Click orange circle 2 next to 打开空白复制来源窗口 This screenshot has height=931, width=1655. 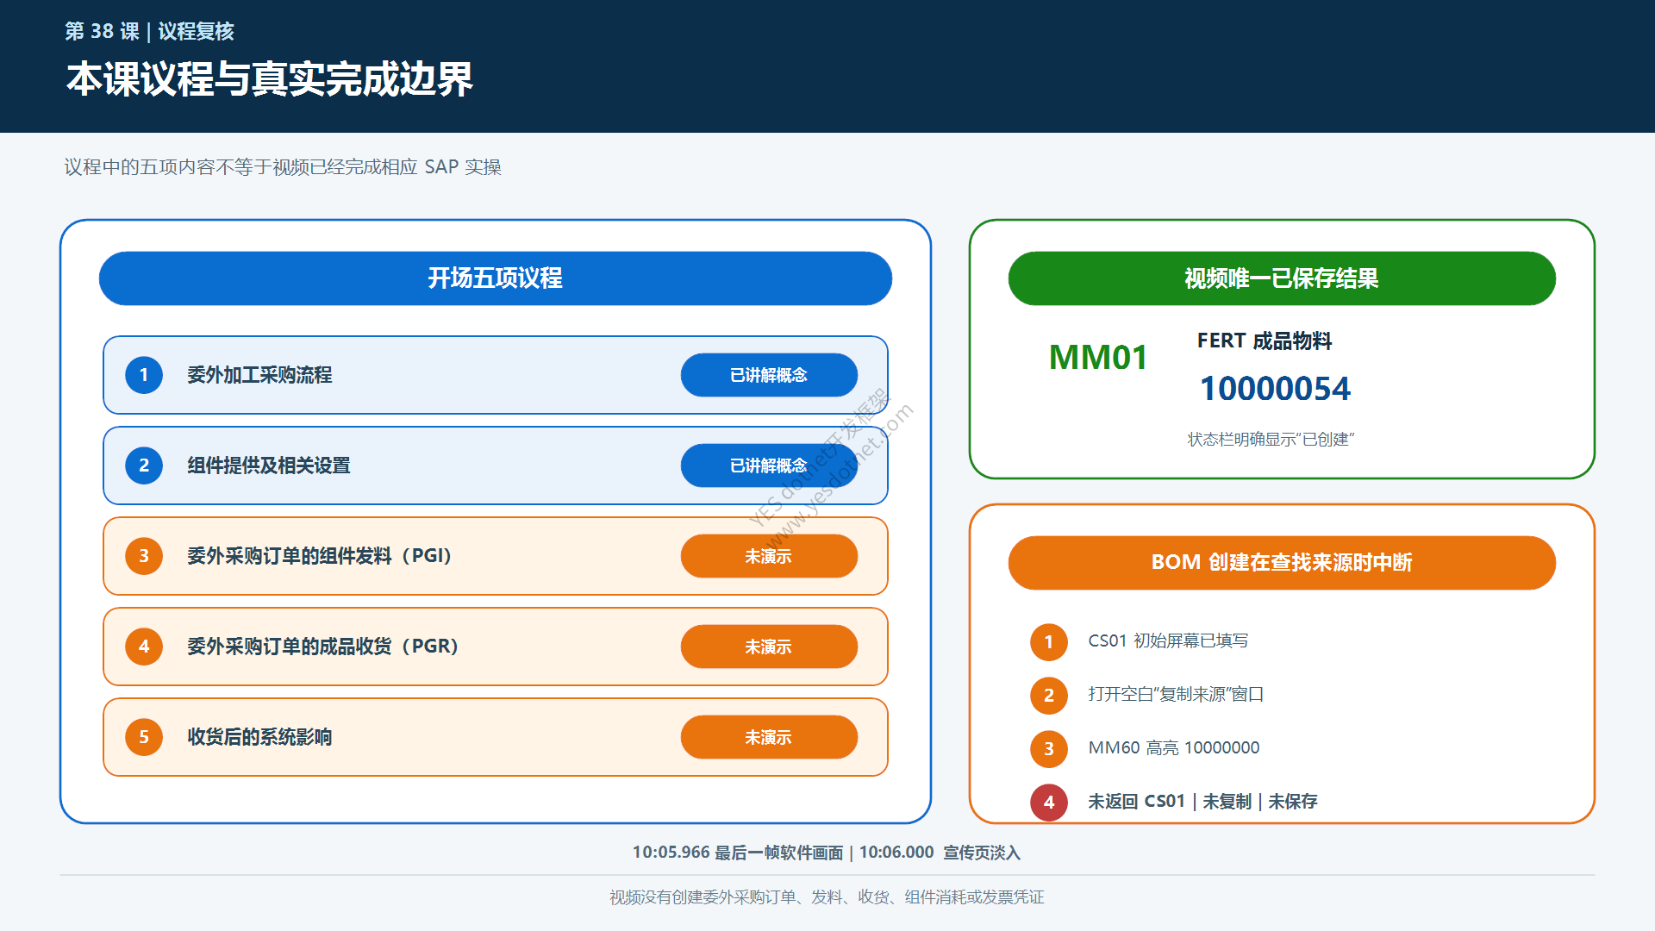tap(1049, 695)
